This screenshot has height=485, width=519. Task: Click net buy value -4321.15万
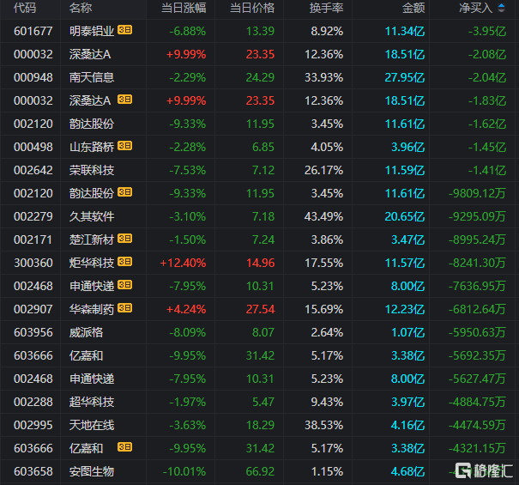477,449
